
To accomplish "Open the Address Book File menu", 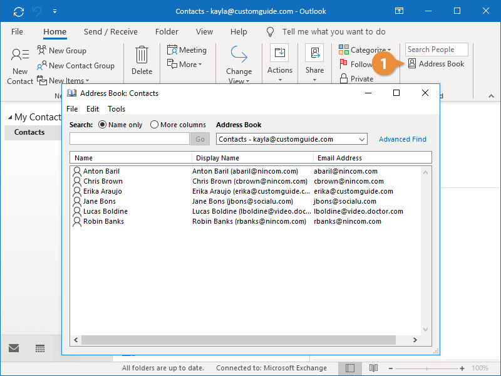I will click(72, 109).
